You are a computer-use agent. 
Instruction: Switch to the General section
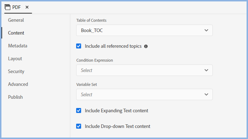tap(16, 20)
